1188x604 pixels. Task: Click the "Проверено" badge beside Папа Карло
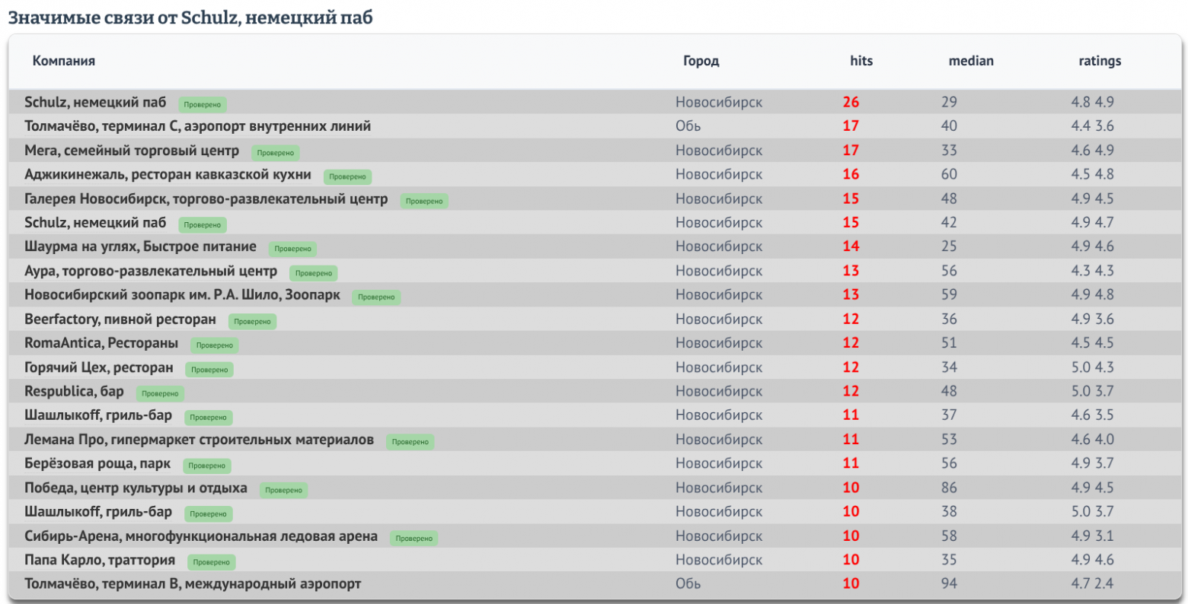(212, 562)
